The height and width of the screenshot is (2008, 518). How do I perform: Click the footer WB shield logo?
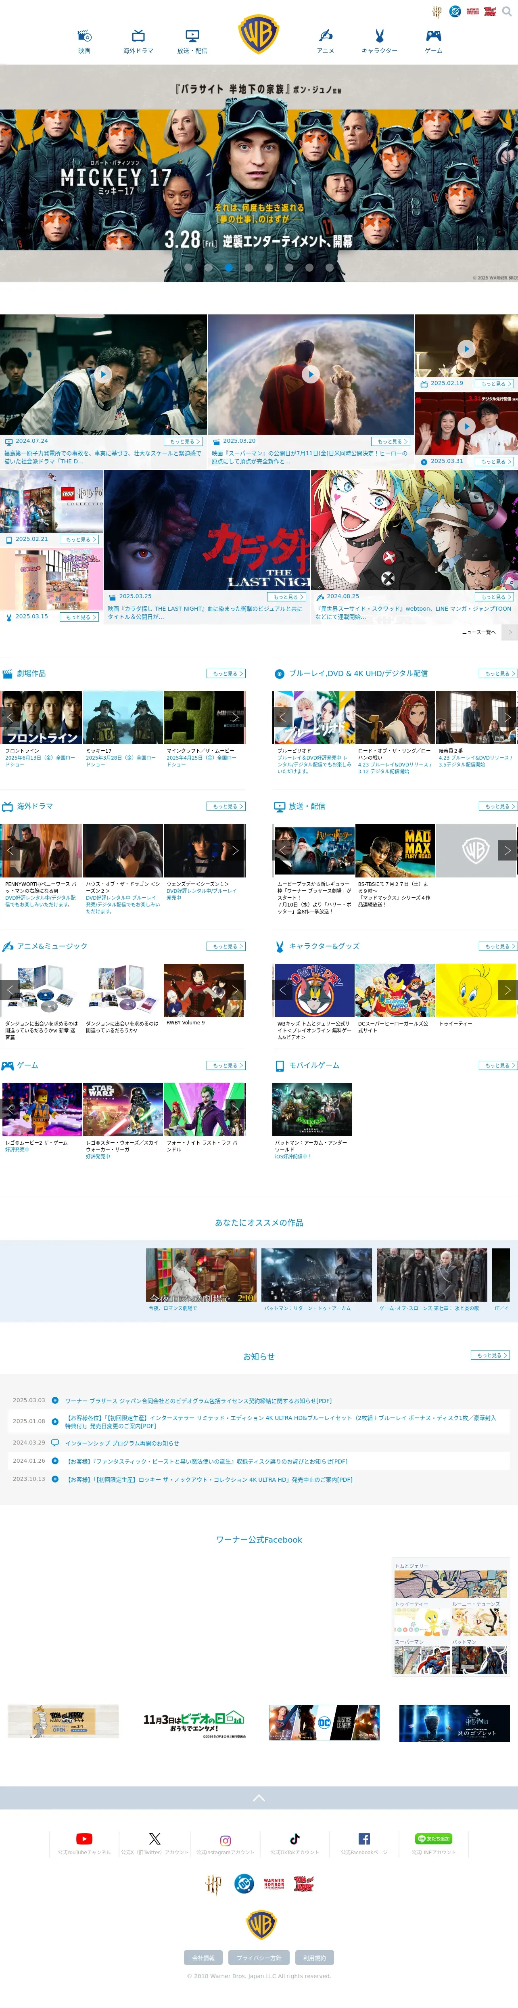tap(261, 1924)
